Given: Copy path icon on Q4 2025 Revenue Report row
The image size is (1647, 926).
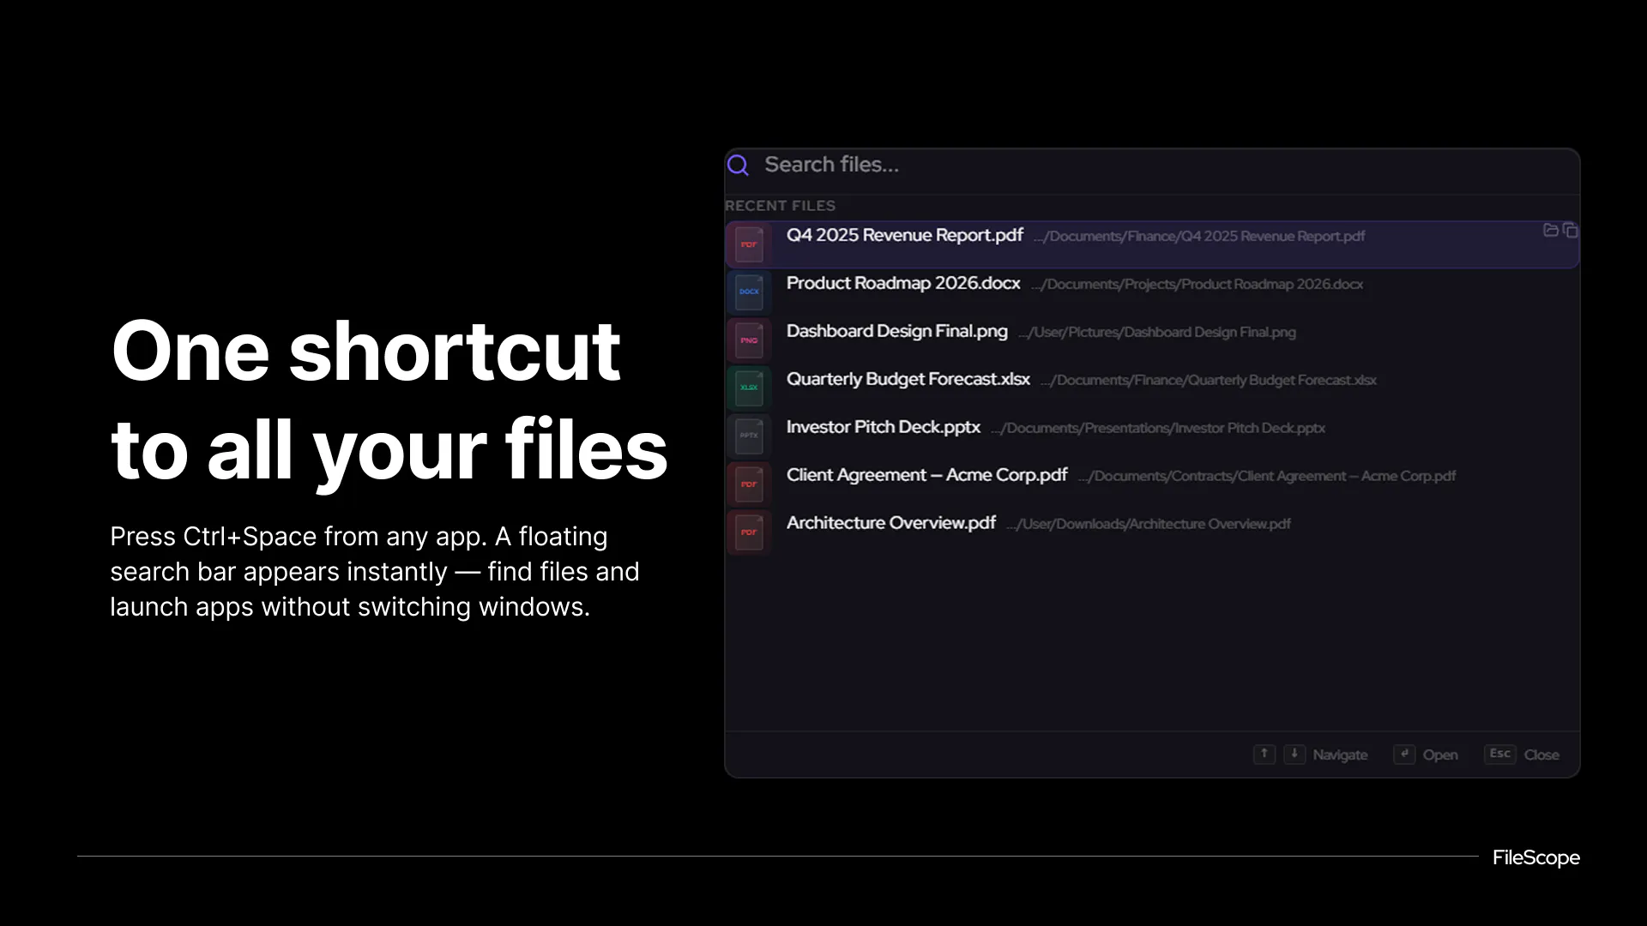Looking at the screenshot, I should point(1571,230).
